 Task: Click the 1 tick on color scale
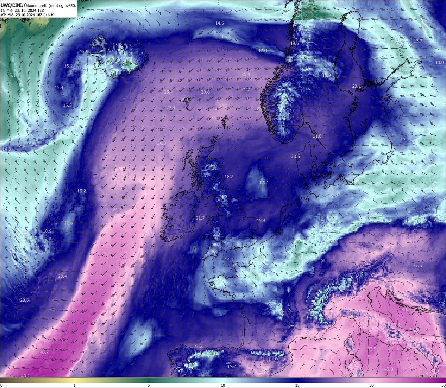click(x=75, y=385)
